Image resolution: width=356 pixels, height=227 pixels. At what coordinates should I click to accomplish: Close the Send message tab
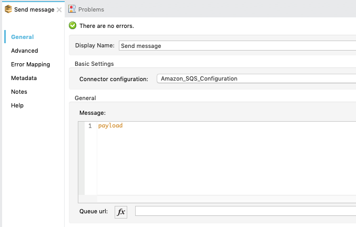point(59,9)
